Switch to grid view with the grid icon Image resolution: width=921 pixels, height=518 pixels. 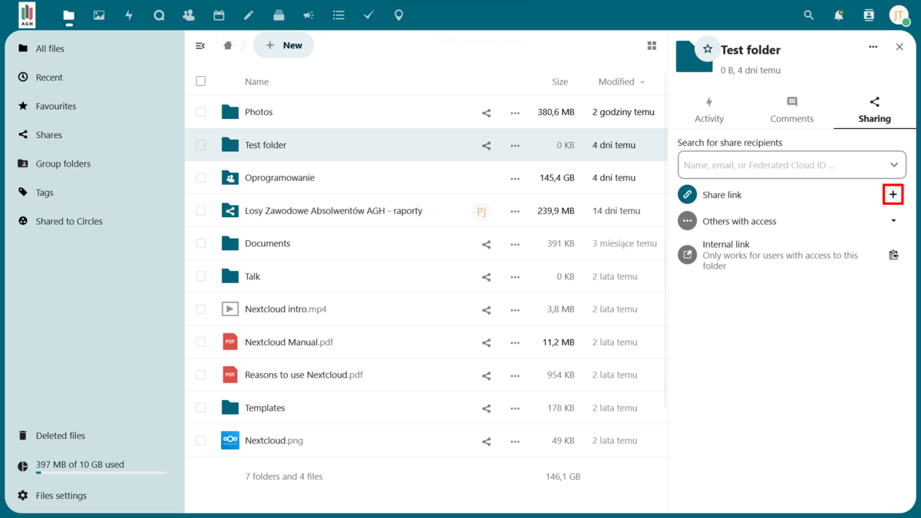pos(652,46)
